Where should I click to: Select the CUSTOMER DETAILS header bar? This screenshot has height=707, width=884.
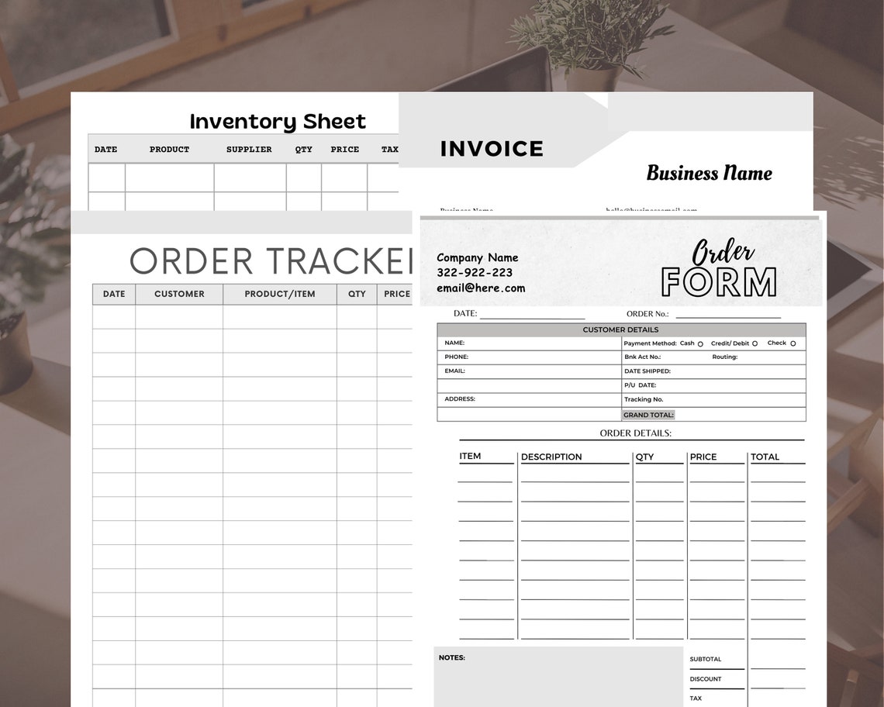pyautogui.click(x=620, y=329)
